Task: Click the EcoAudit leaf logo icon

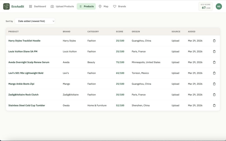Action: [6, 6]
